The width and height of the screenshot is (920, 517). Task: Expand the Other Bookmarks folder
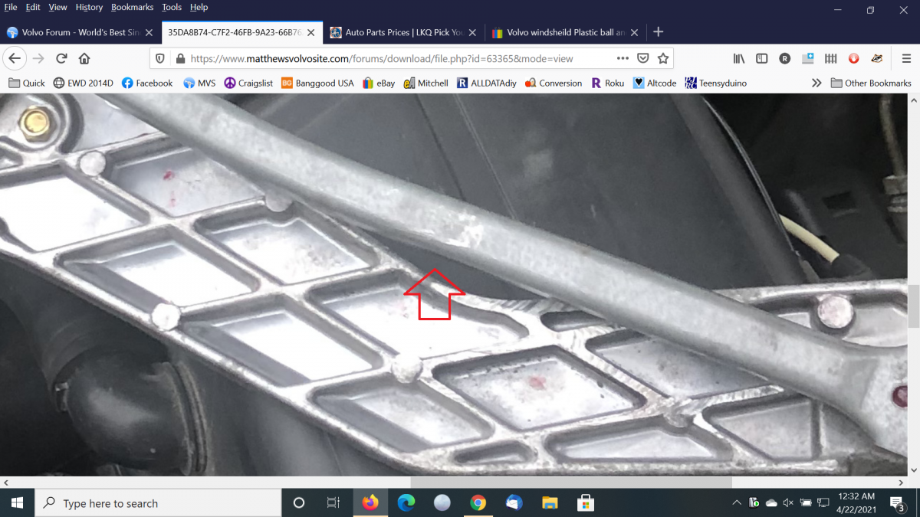click(870, 83)
